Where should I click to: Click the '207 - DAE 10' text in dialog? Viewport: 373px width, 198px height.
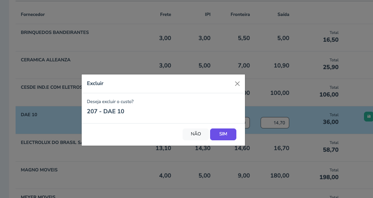105,111
